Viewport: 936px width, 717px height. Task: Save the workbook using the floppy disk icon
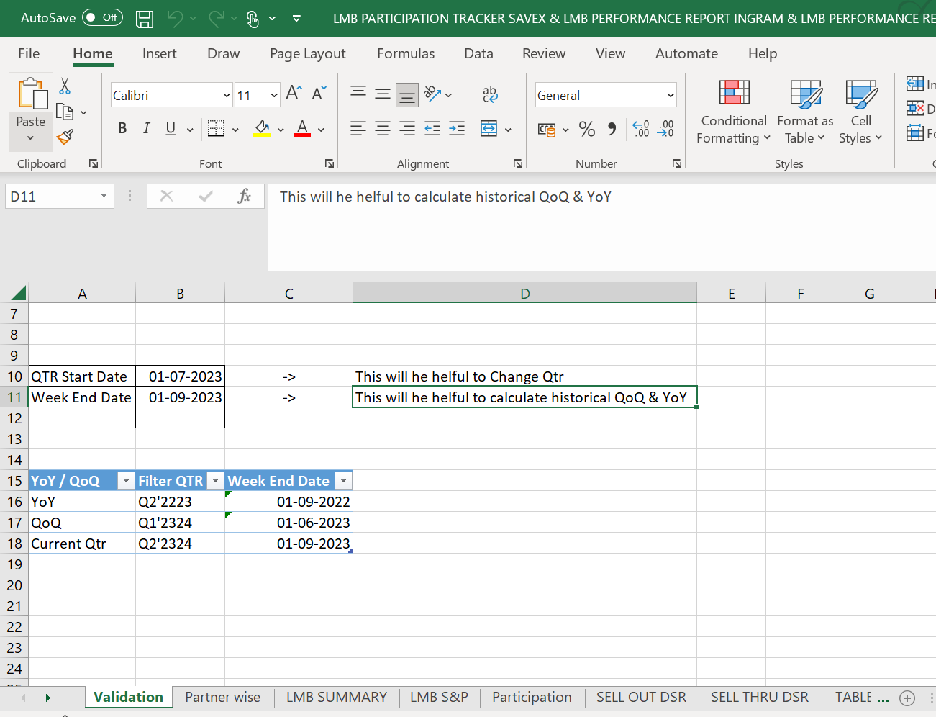(x=145, y=19)
